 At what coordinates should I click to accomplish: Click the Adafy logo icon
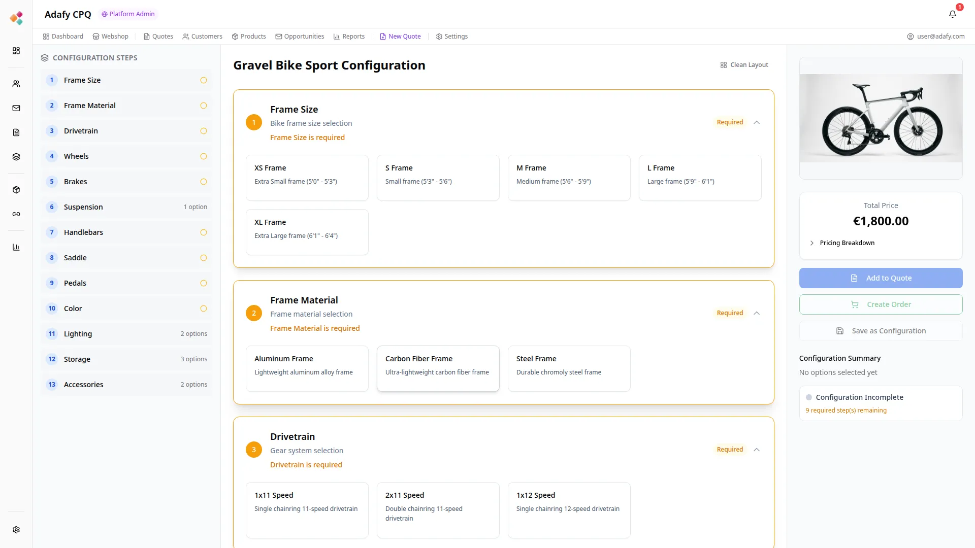(16, 18)
